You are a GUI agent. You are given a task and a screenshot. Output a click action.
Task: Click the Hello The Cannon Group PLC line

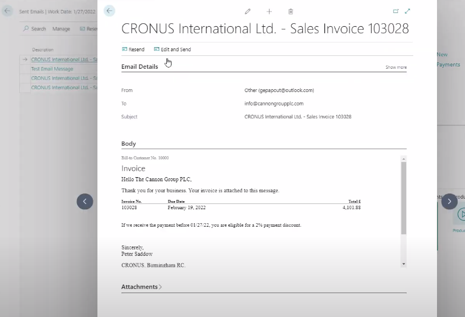(156, 179)
